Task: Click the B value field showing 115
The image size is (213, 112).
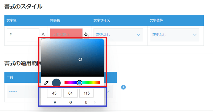Action: (86, 93)
